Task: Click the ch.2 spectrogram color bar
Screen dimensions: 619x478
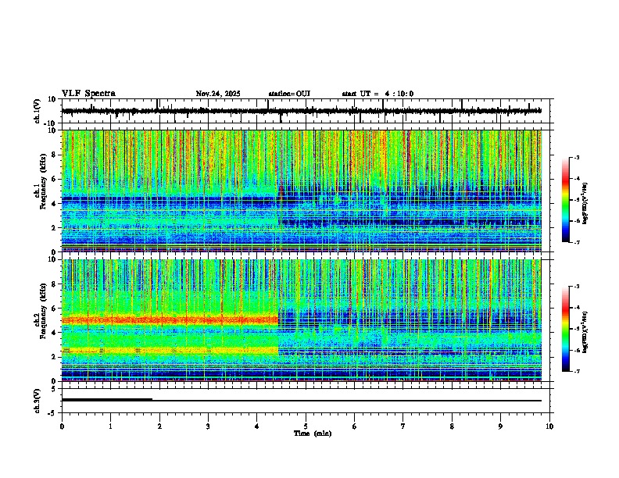Action: click(x=565, y=329)
